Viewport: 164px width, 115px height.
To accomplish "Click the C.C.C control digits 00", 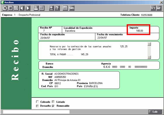I will (129, 67).
